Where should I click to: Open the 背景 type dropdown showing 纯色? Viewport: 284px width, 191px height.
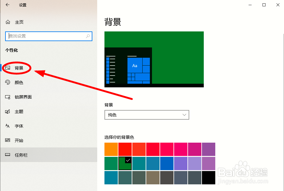tap(147, 115)
